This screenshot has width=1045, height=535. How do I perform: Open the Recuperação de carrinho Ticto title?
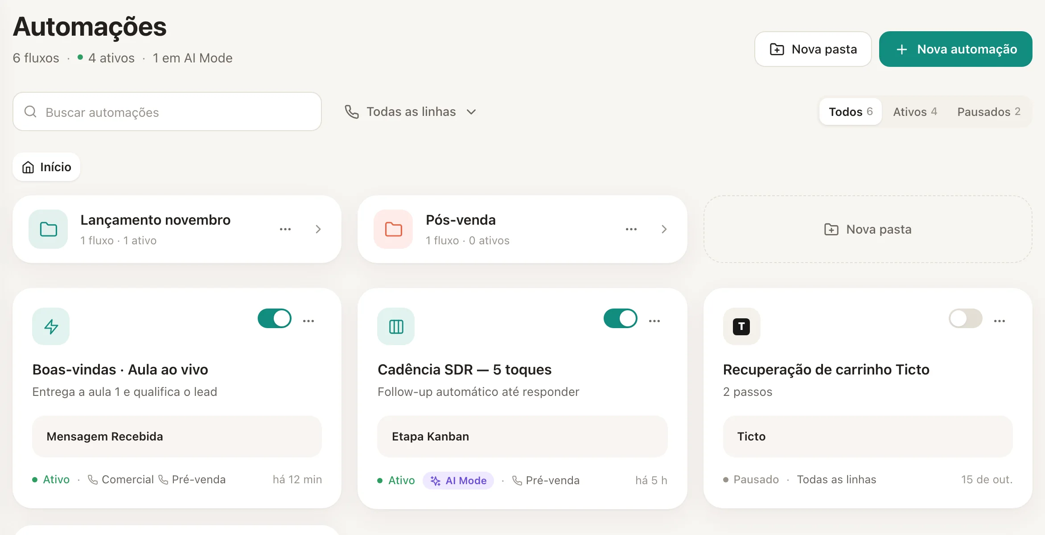click(x=826, y=370)
